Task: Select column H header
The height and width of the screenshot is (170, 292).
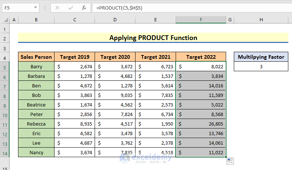Action: point(261,20)
